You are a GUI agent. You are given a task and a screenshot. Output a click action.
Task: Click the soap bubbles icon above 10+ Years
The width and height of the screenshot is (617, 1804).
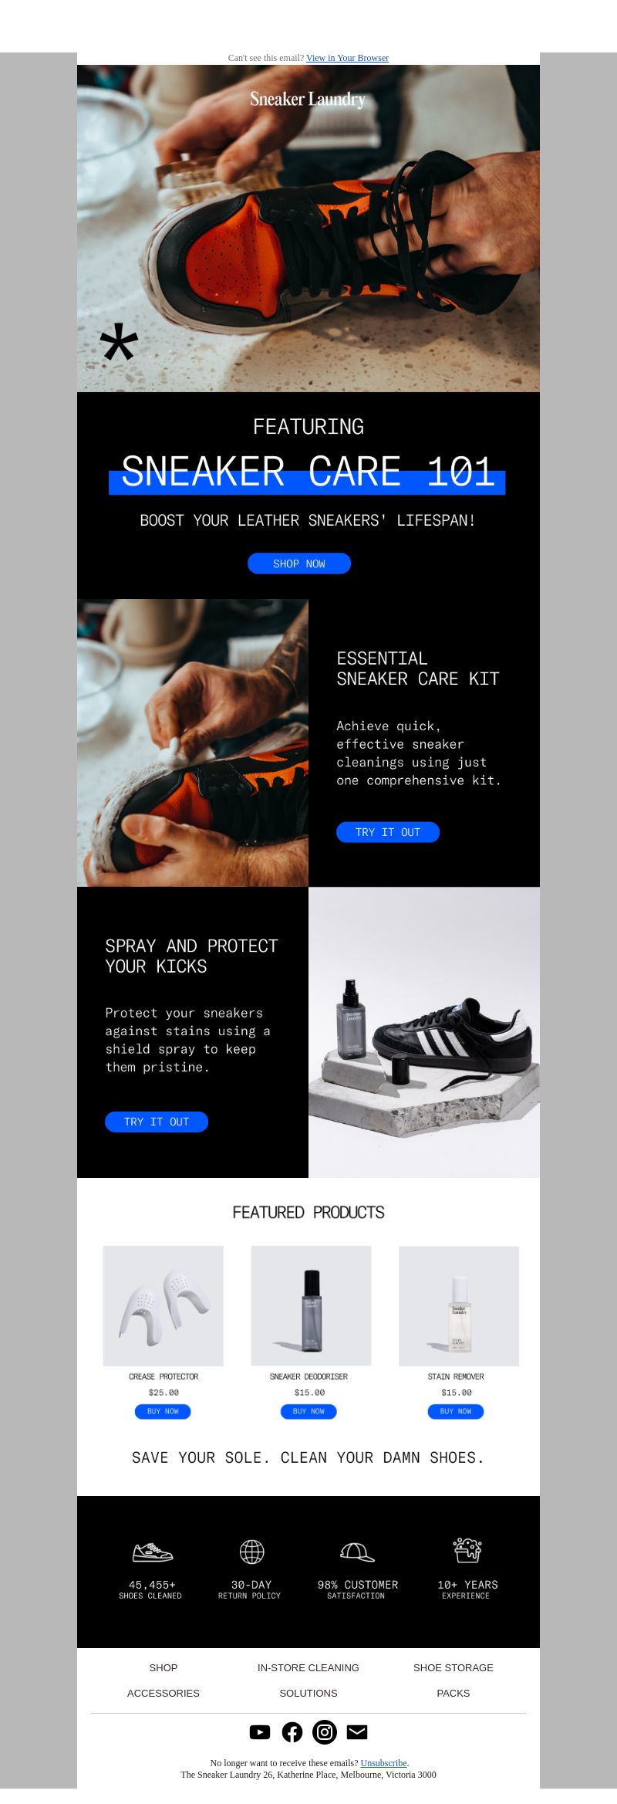point(467,1550)
